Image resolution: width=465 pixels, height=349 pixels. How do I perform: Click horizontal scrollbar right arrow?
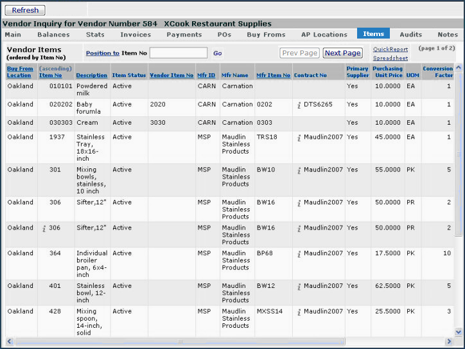(x=449, y=341)
